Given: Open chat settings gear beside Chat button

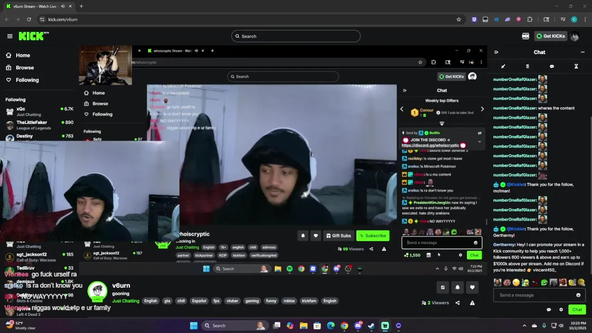Looking at the screenshot, I should click(561, 310).
